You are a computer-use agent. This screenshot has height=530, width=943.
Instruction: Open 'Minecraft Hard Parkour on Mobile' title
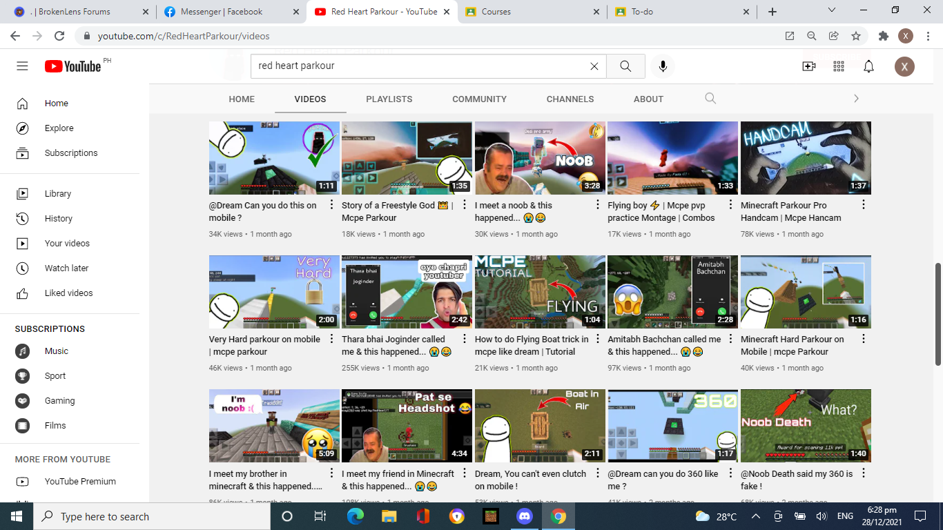coord(792,345)
